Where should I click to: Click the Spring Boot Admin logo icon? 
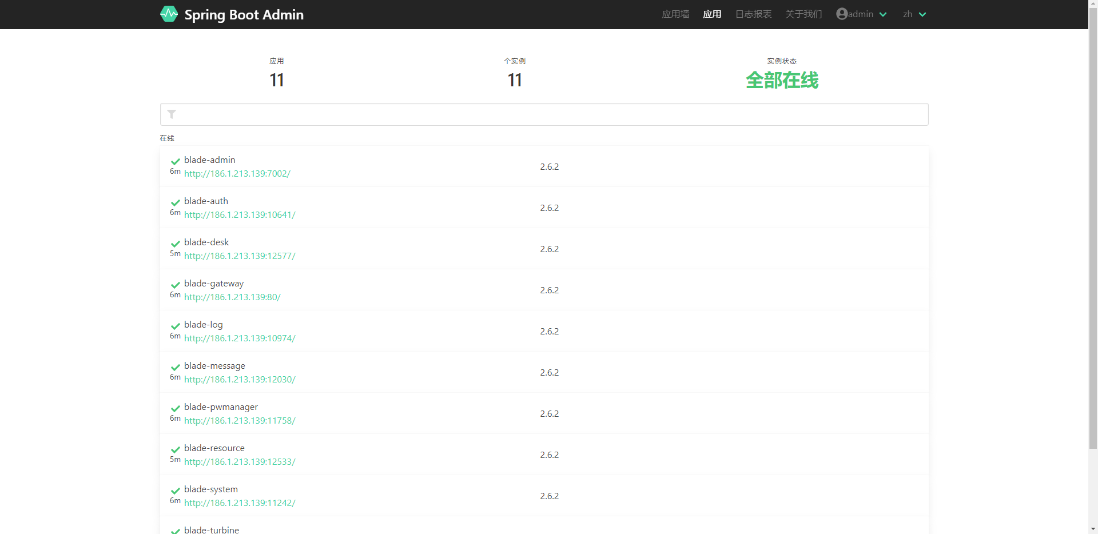169,14
